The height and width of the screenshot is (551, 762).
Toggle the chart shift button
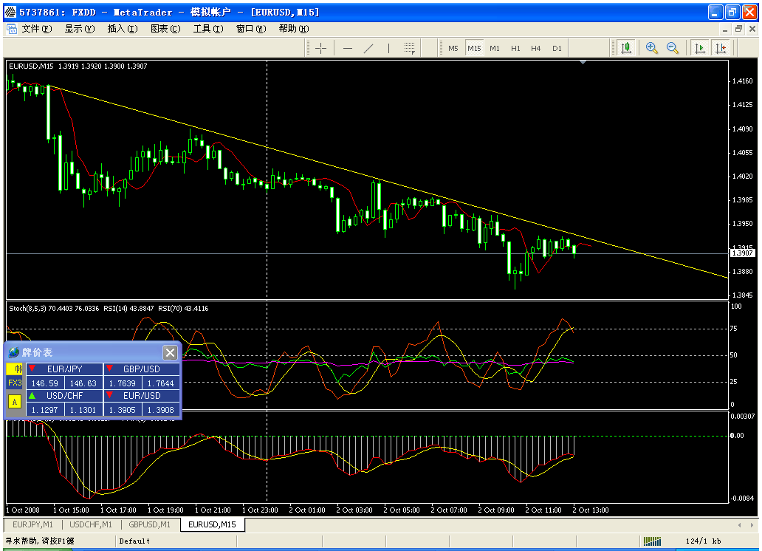pos(720,48)
